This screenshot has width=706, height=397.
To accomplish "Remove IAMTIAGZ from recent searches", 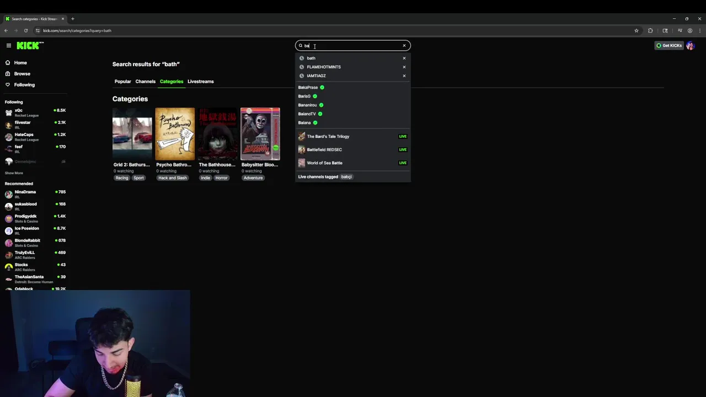I will click(404, 76).
